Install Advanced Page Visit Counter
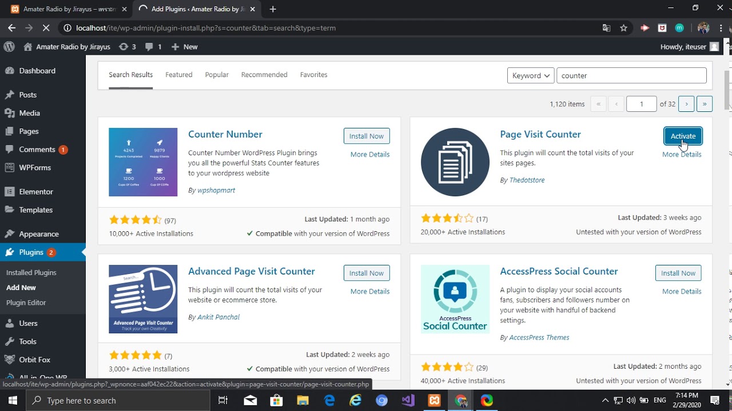Image resolution: width=732 pixels, height=411 pixels. pyautogui.click(x=367, y=273)
